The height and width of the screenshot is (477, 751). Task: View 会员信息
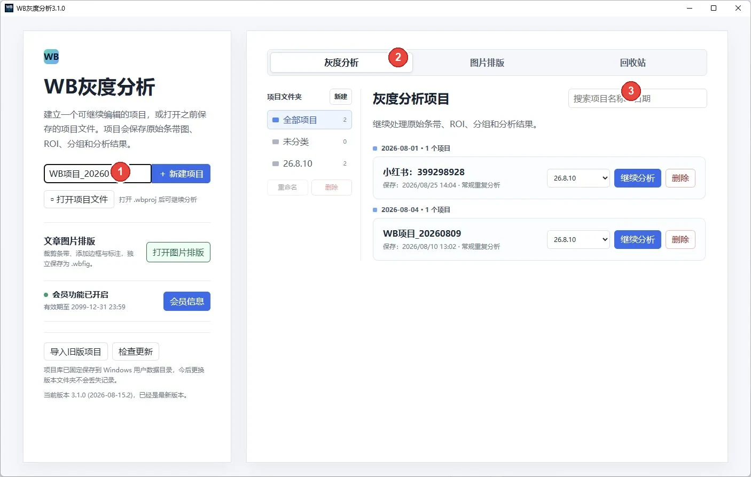tap(187, 301)
